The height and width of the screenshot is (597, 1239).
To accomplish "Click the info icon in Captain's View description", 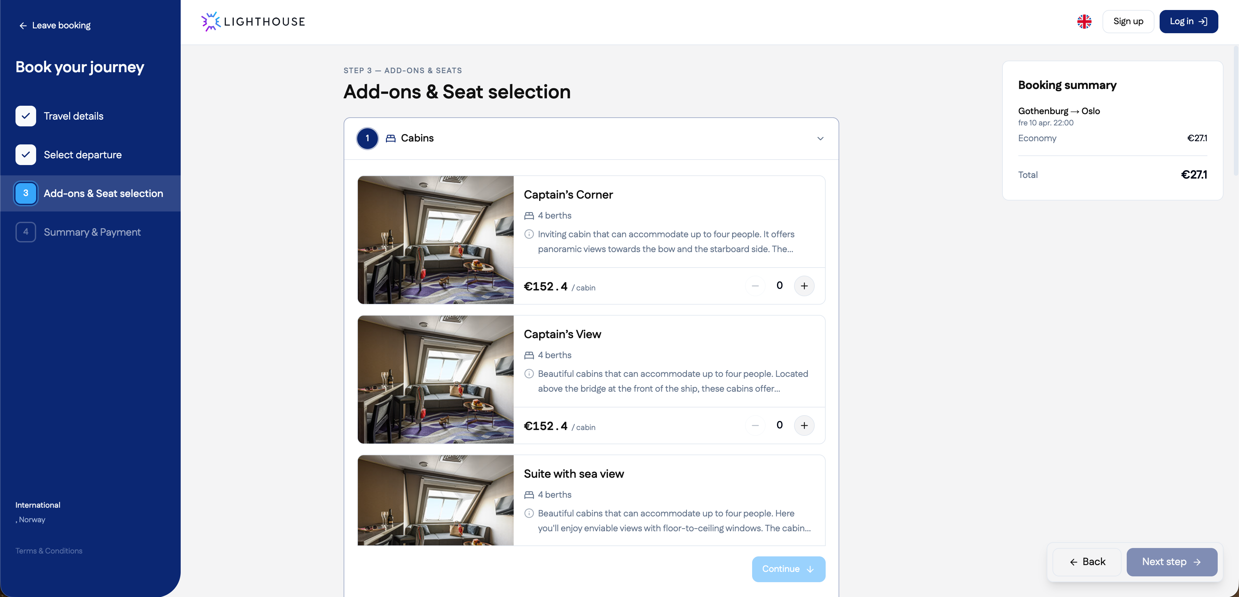I will (x=529, y=374).
